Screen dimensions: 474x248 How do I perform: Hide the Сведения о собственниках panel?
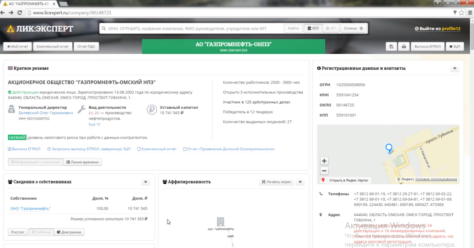[x=145, y=182]
